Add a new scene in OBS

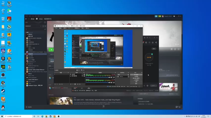55,84
